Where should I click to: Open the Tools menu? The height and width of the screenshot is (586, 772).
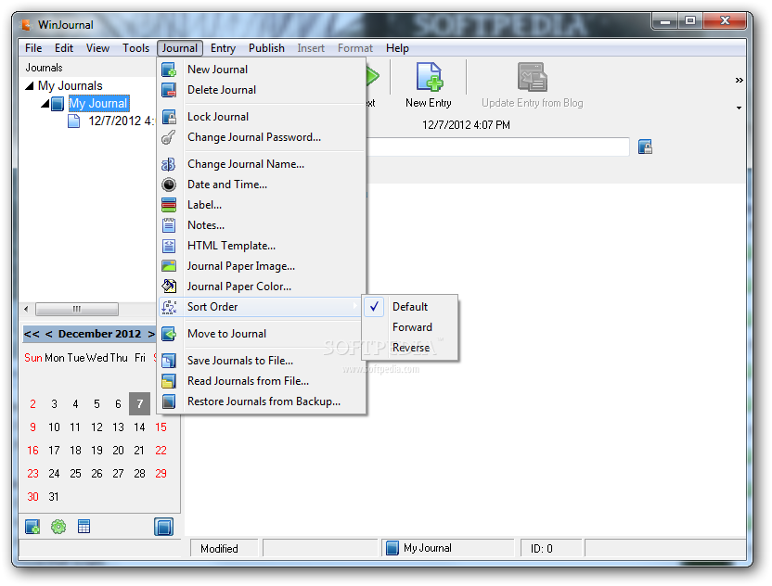(x=135, y=48)
